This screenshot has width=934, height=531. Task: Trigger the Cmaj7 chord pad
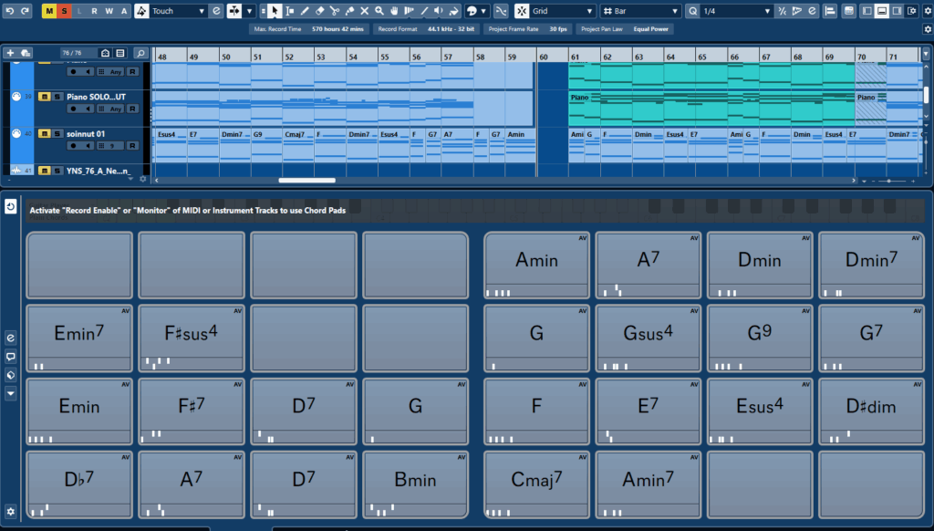tap(537, 480)
